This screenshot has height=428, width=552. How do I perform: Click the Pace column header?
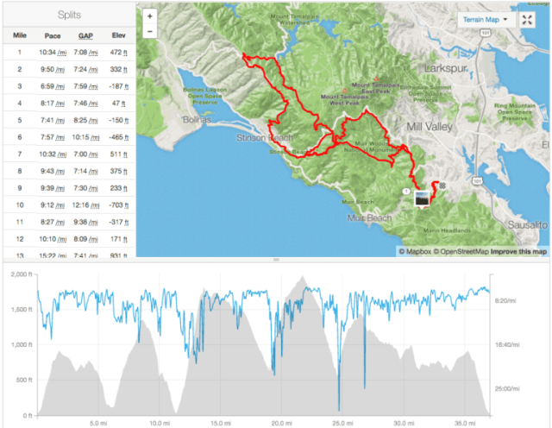[53, 35]
